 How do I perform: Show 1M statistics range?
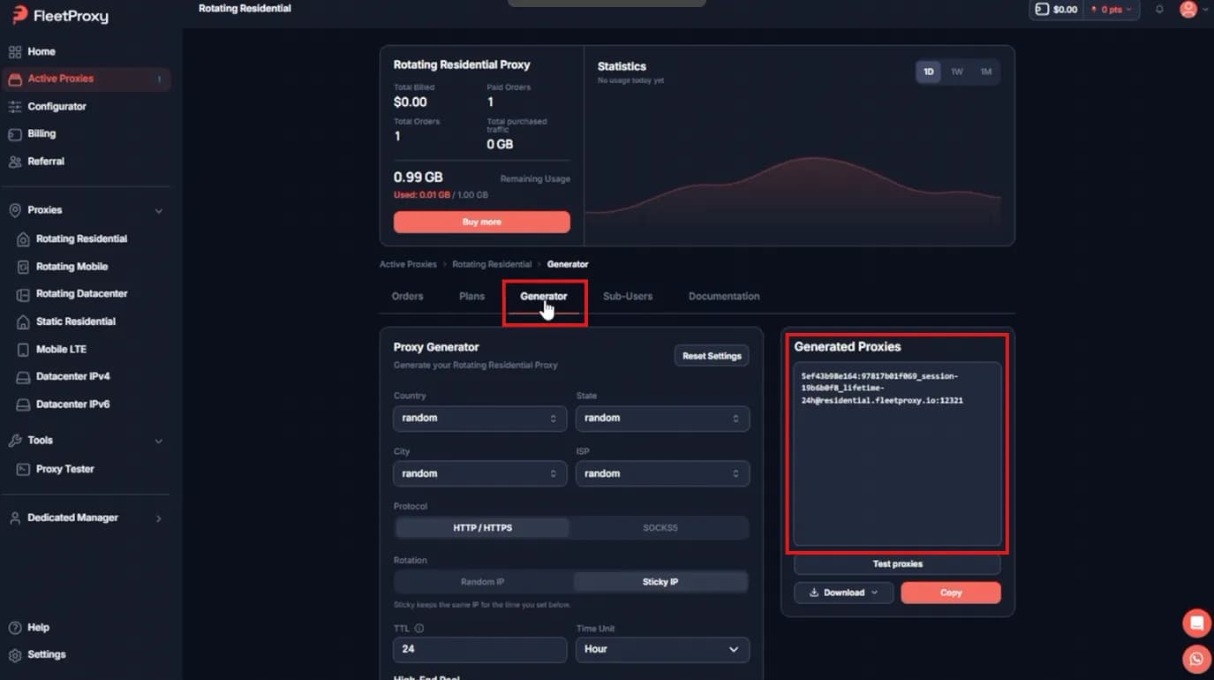(985, 72)
